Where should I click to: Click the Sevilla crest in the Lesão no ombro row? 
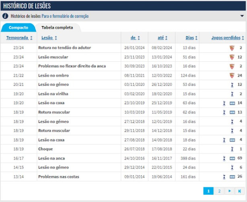click(232, 76)
